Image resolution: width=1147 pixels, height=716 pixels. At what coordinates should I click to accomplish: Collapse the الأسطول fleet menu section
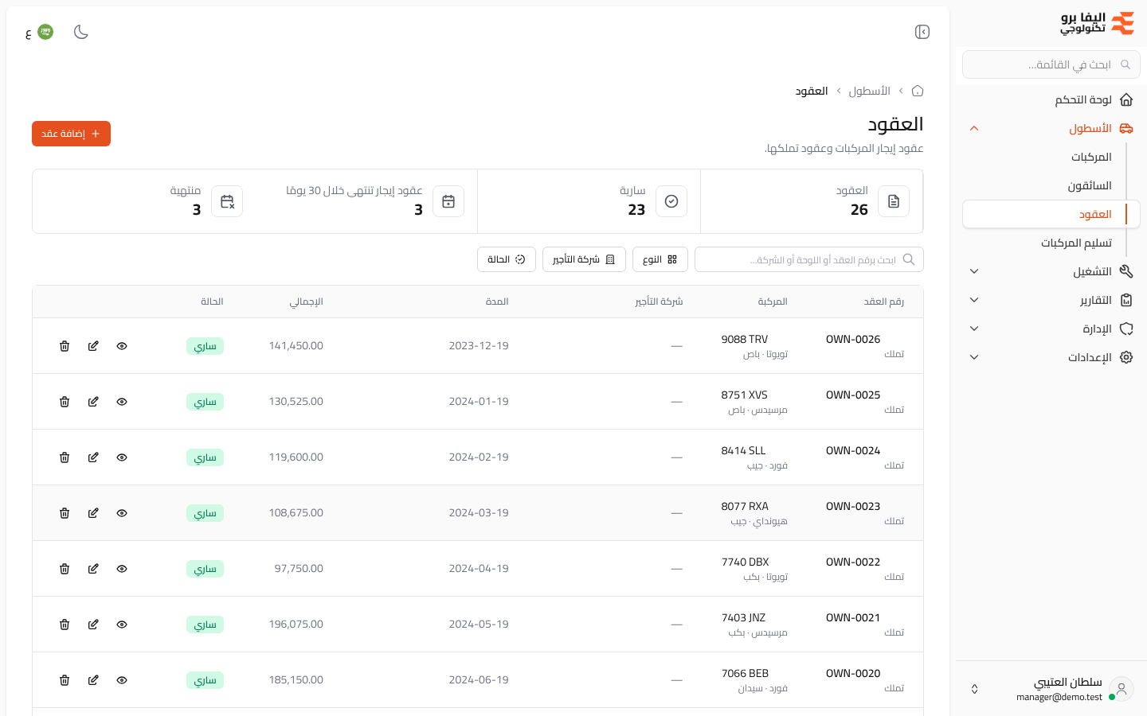click(1051, 128)
